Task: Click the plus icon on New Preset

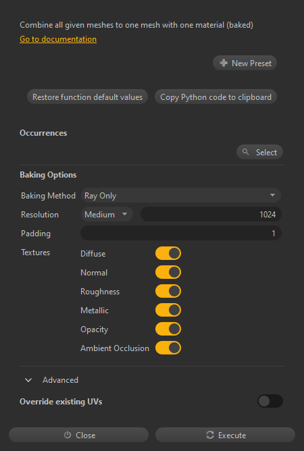Action: click(224, 63)
